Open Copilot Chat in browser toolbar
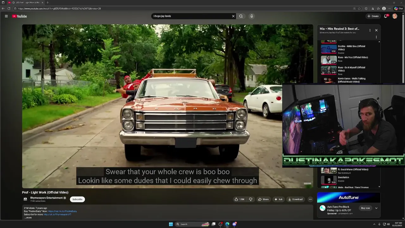 point(398,9)
